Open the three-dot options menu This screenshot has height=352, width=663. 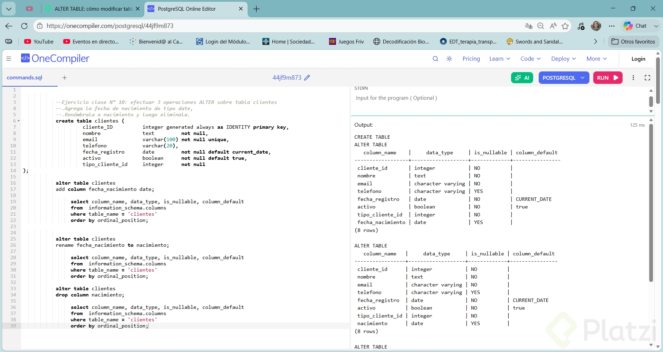click(x=633, y=78)
